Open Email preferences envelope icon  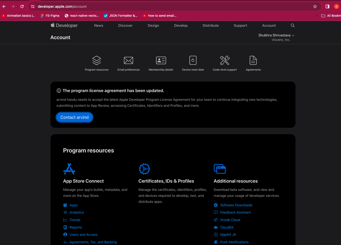coord(128,60)
